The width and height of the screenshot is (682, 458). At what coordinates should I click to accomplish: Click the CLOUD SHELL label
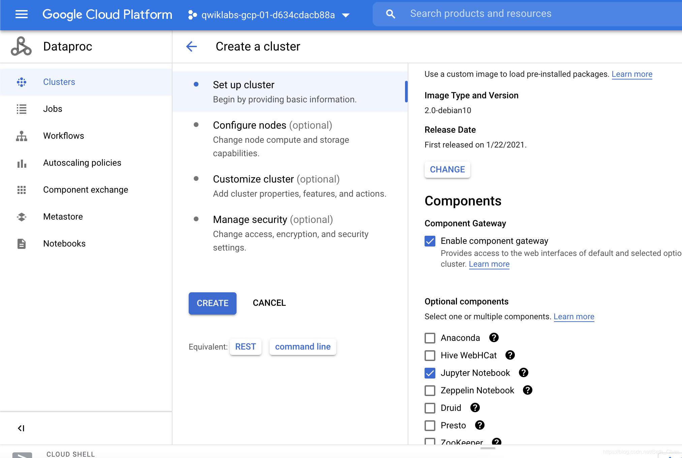71,454
